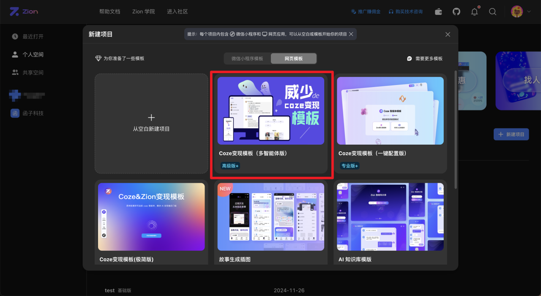Click the search magnifier icon
Viewport: 541px width, 296px height.
coord(492,12)
